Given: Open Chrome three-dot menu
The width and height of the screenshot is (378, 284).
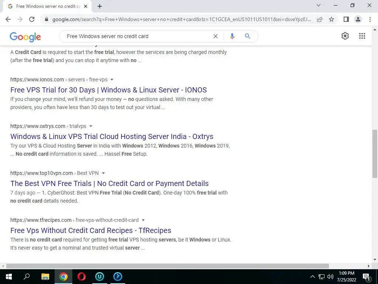Looking at the screenshot, I should (x=370, y=19).
